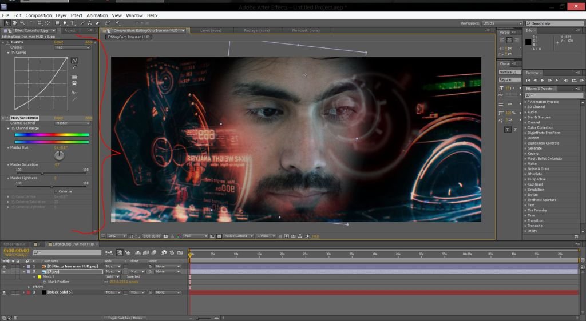Adjust the Master Lightness slider
Screen dimensions: 586x321
click(x=52, y=187)
